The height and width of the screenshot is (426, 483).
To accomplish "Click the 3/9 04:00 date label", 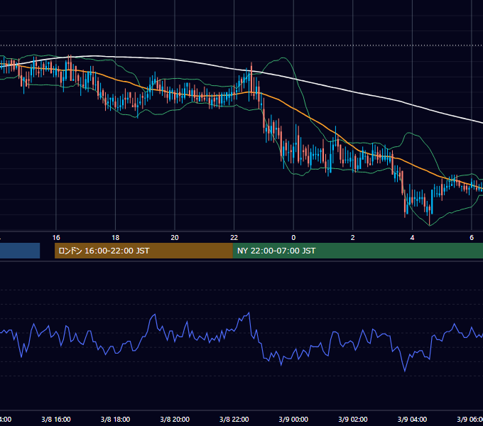I will point(412,420).
